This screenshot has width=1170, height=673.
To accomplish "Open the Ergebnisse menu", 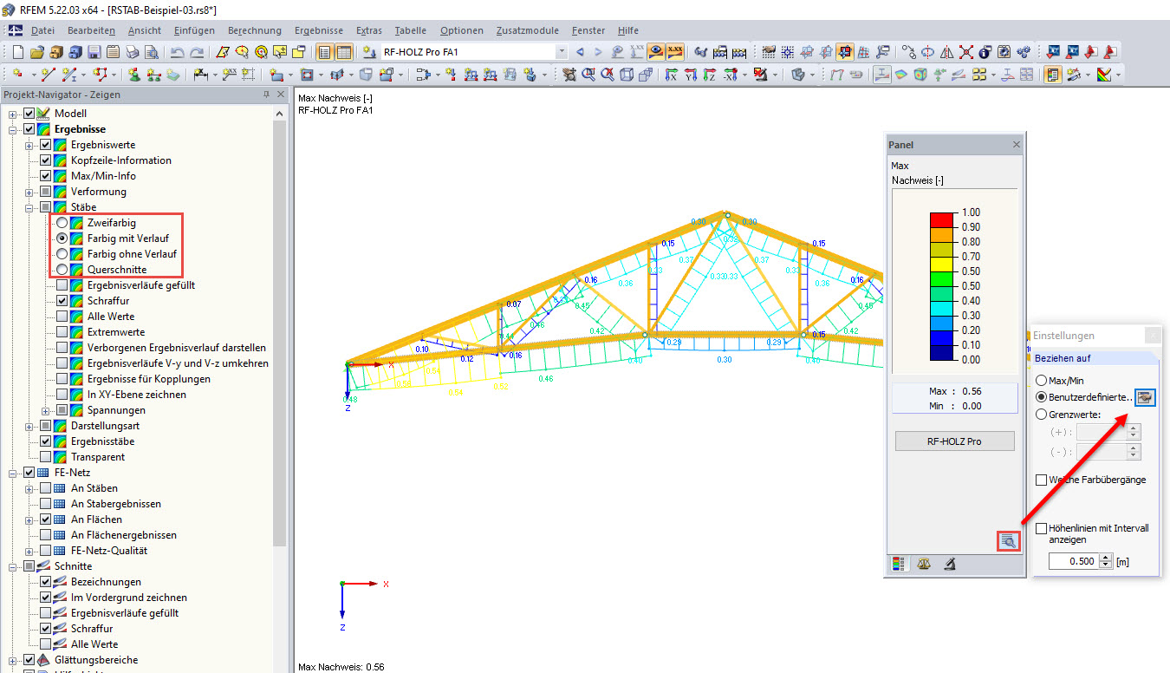I will pos(319,30).
